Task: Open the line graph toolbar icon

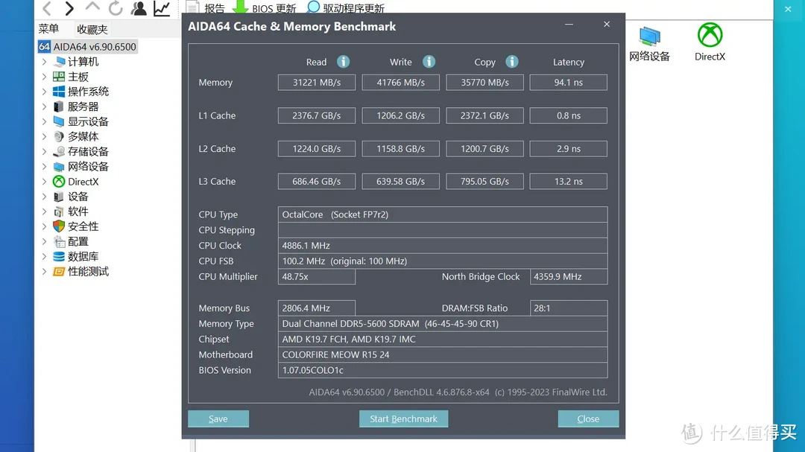Action: [162, 9]
